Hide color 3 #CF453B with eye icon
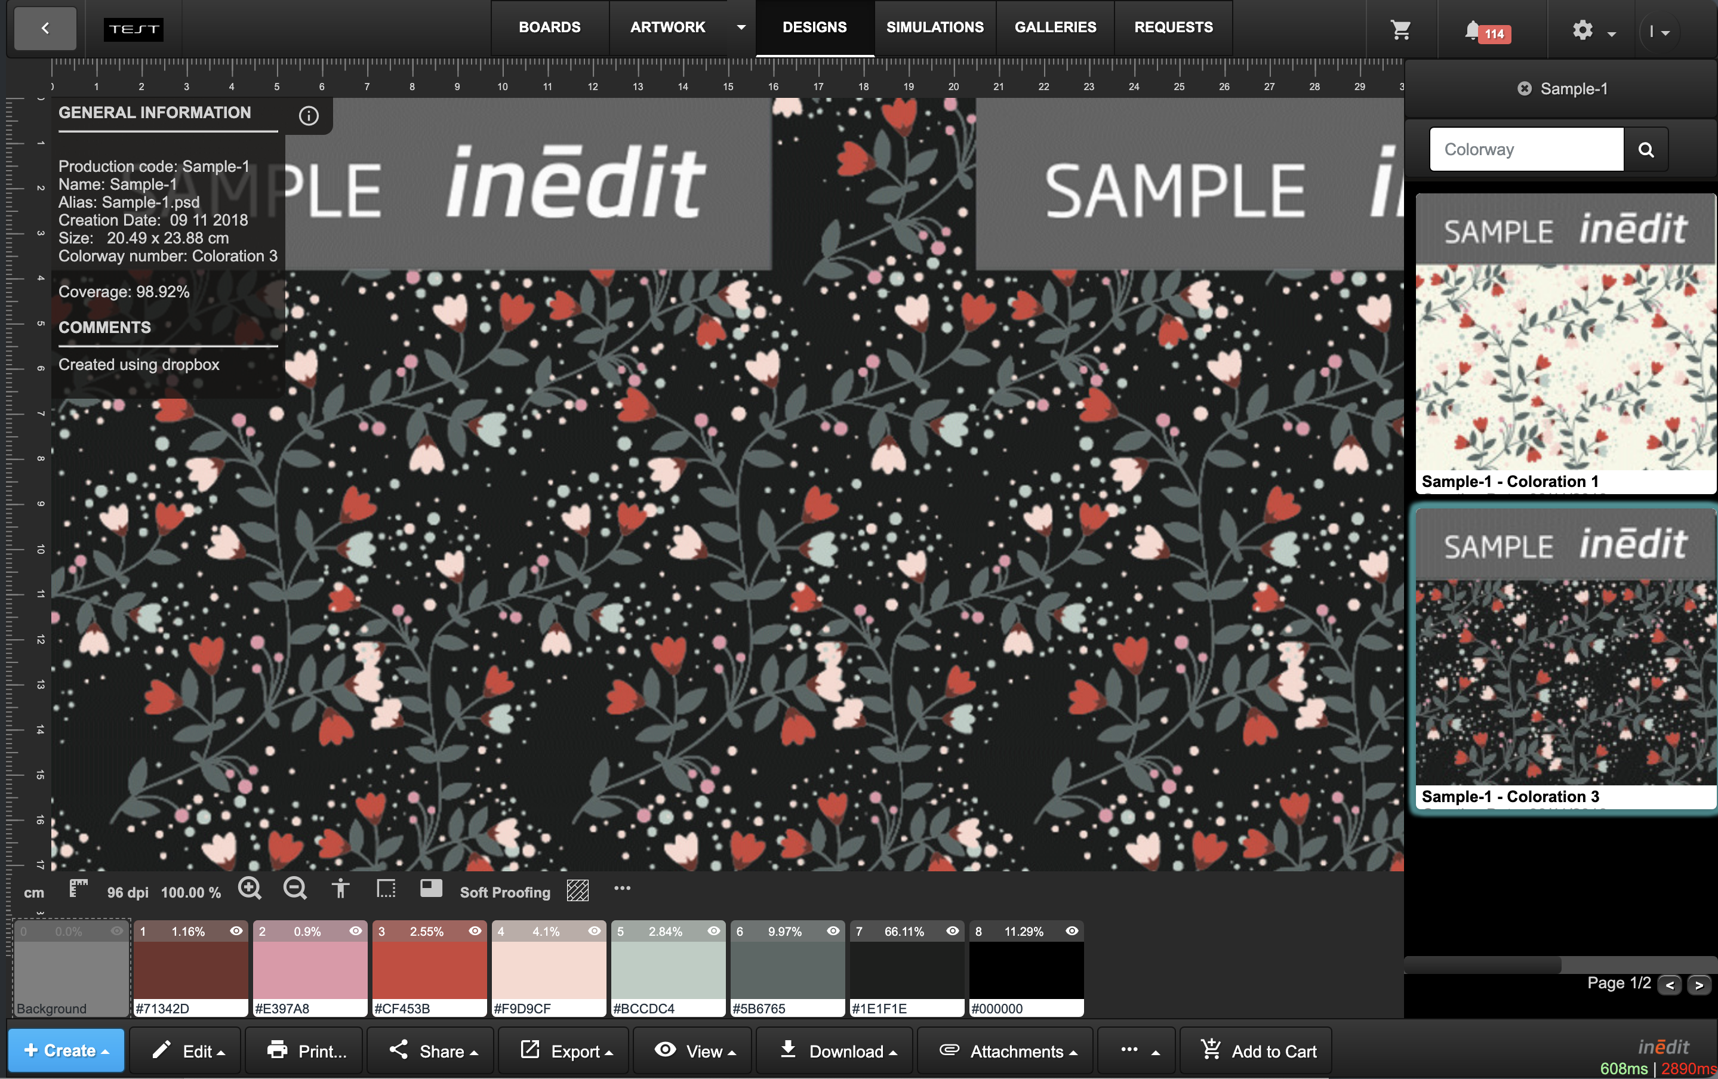 (475, 930)
